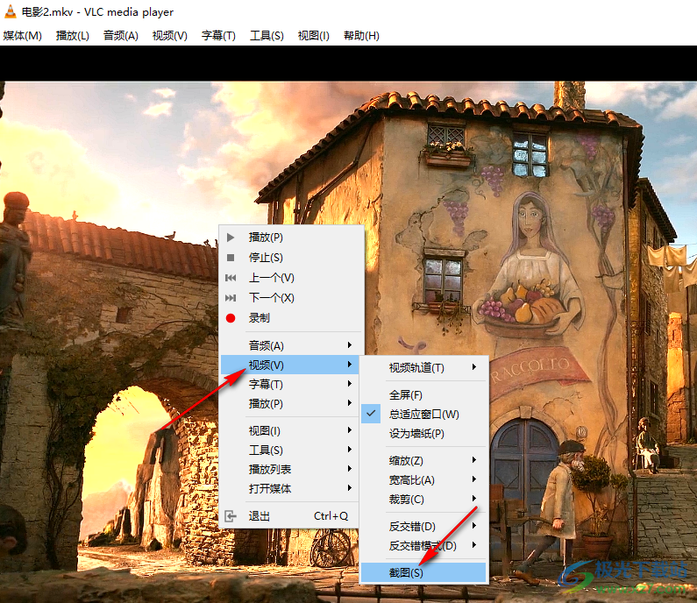Open the 反交错(D) submenu

tap(423, 526)
